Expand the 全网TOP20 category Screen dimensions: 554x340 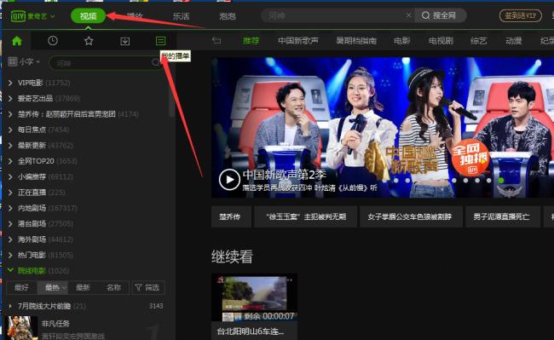coord(10,161)
